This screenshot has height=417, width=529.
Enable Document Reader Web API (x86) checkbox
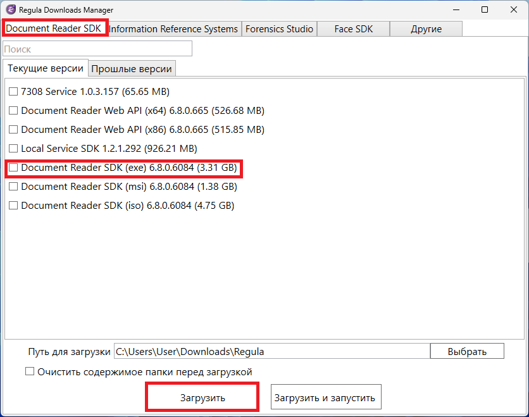(x=13, y=129)
